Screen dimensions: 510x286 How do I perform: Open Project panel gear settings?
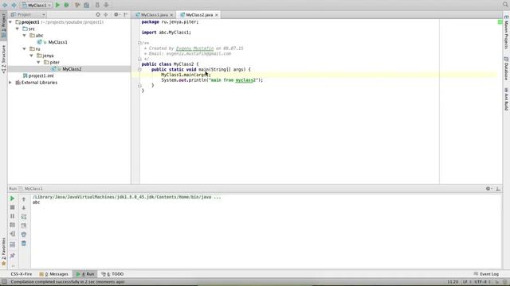(x=116, y=14)
